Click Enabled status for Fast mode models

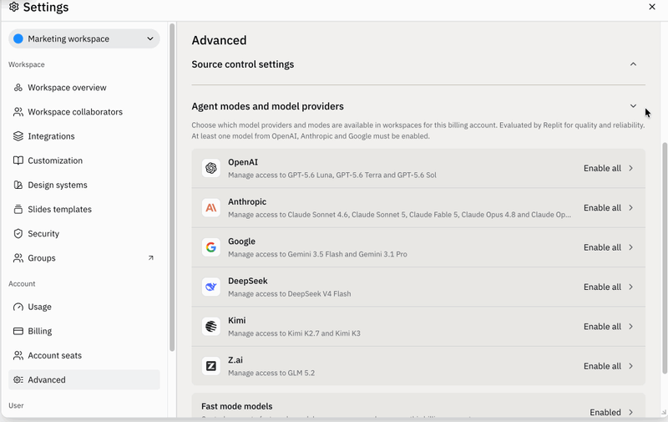click(x=605, y=412)
